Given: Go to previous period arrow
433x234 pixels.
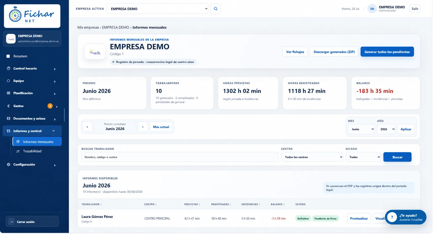Looking at the screenshot, I should tap(87, 127).
